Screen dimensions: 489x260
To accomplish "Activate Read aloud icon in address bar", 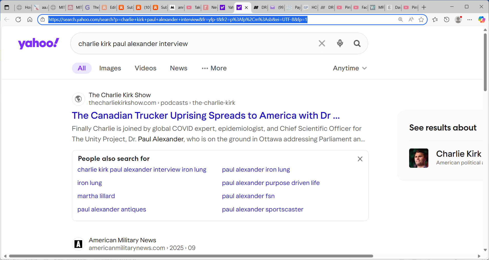I will pos(411,20).
